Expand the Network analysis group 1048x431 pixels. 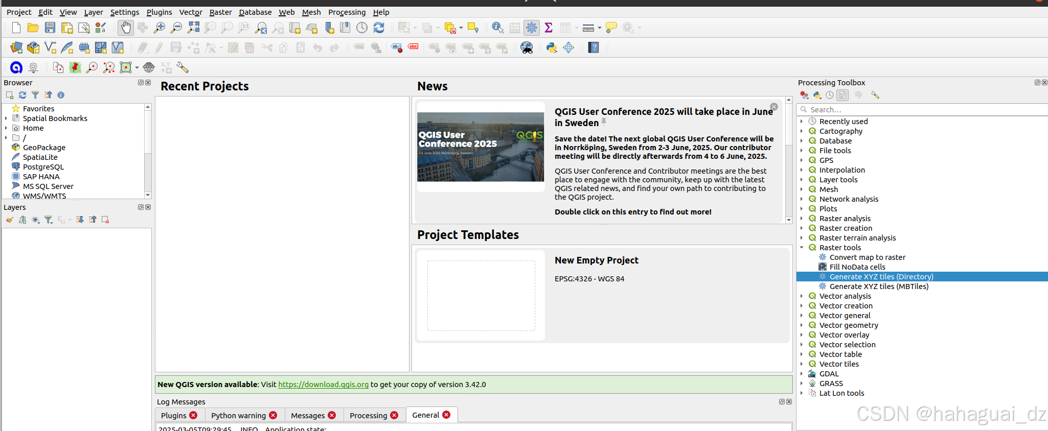pyautogui.click(x=802, y=199)
